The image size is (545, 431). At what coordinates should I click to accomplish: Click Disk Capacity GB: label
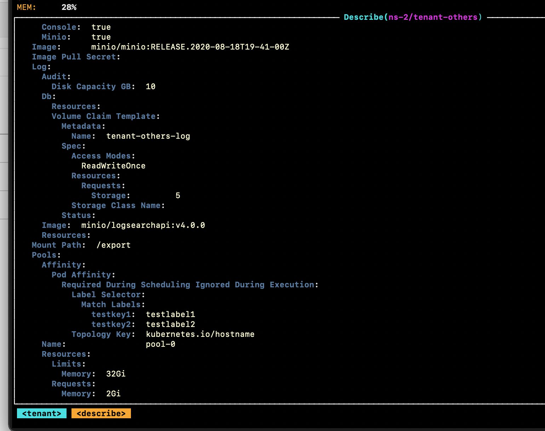coord(93,86)
